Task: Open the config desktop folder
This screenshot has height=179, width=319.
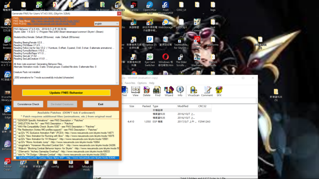Action: pos(55,165)
